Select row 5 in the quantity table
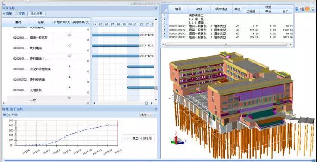 [227, 30]
